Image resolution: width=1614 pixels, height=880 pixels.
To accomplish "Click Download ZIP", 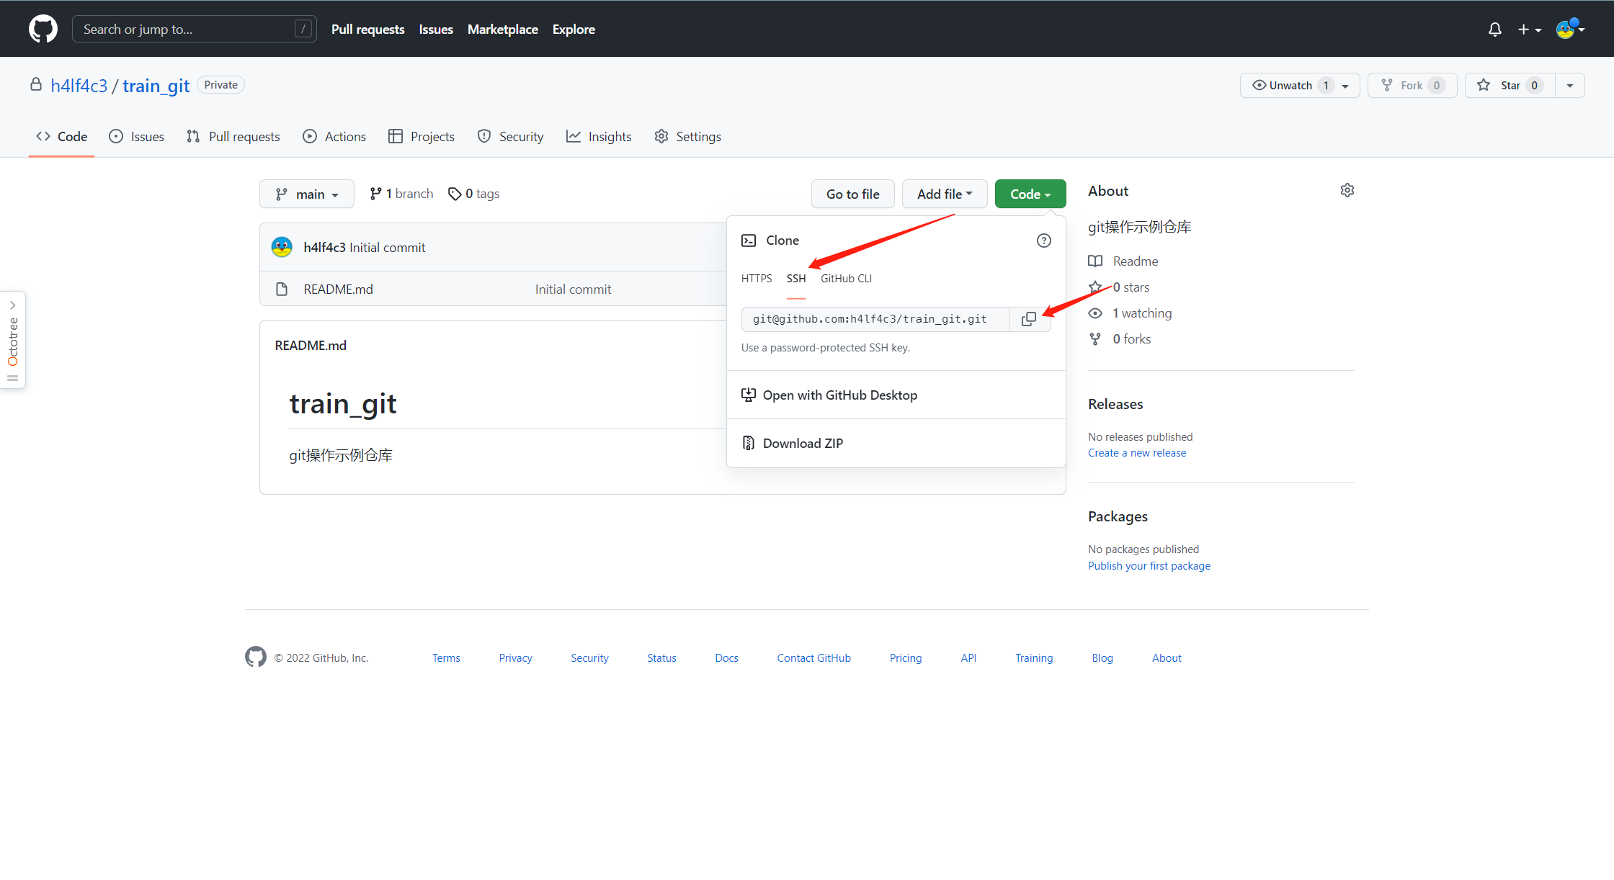I will click(x=803, y=443).
